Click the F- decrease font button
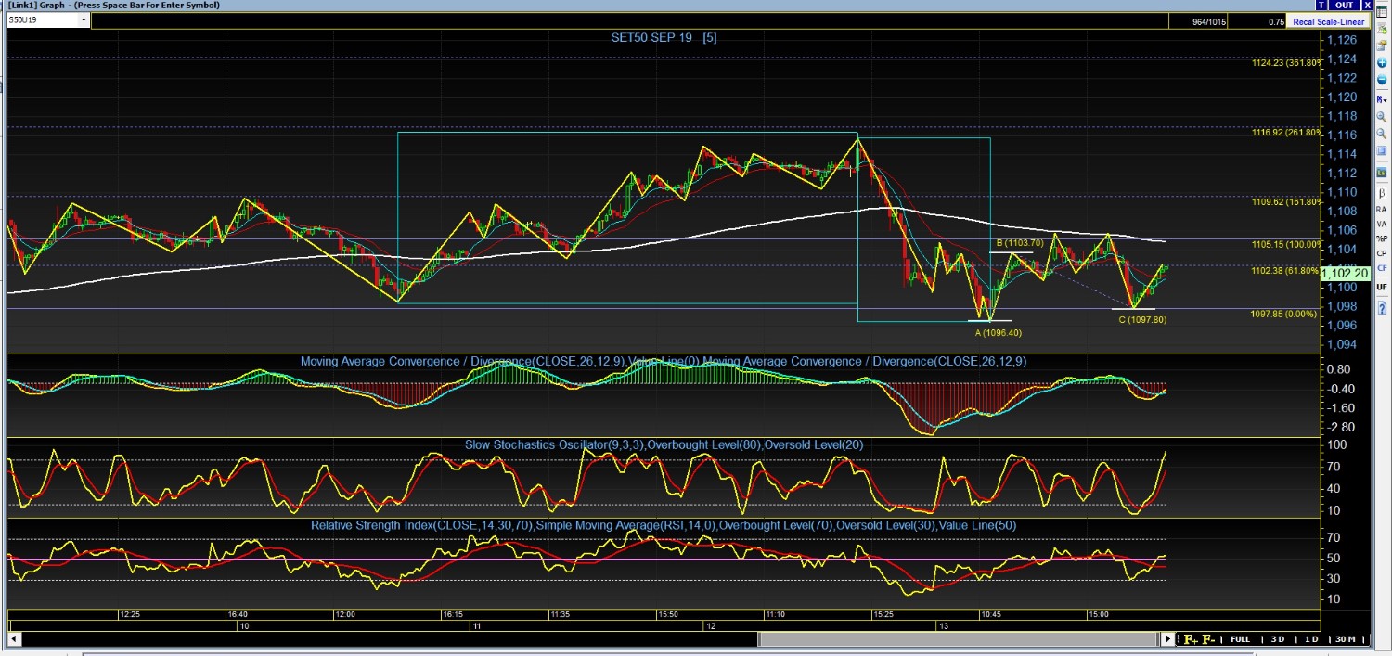Image resolution: width=1392 pixels, height=656 pixels. (x=1208, y=639)
